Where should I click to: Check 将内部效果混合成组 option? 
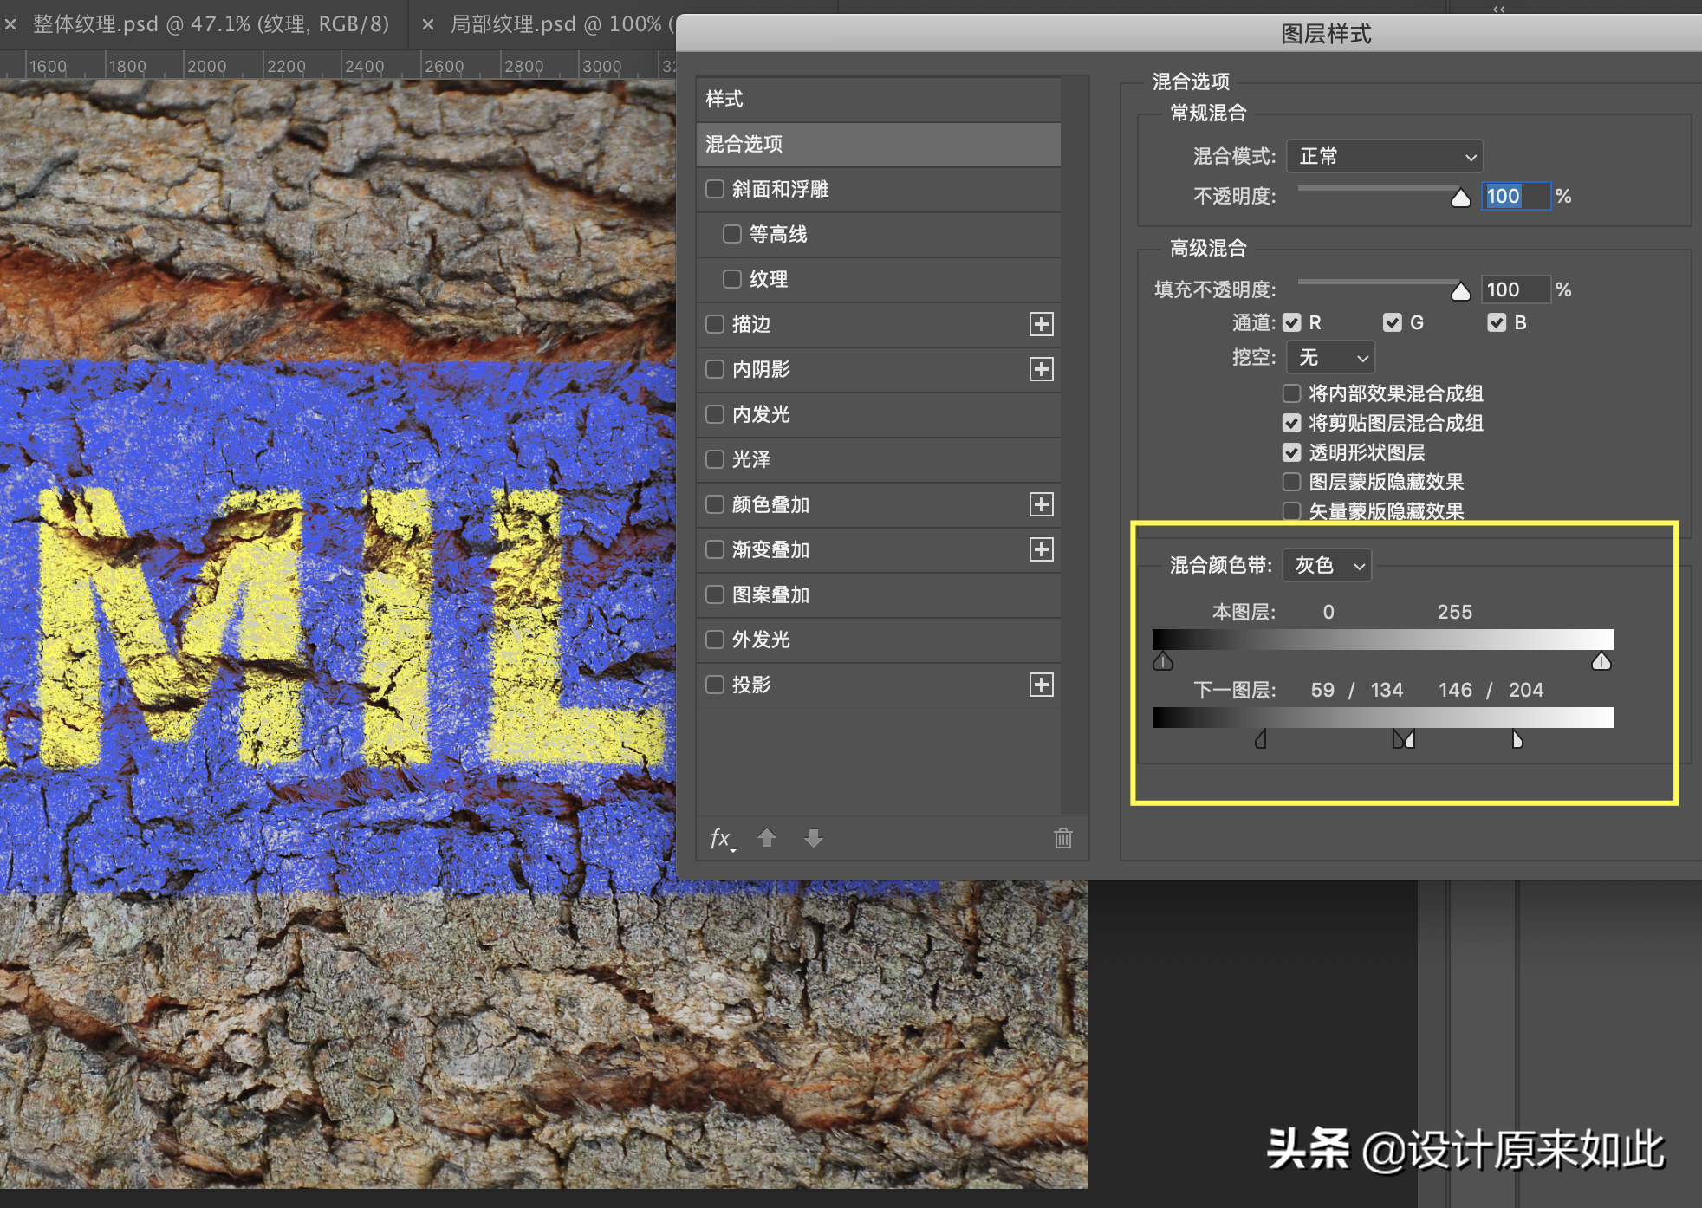click(1292, 393)
